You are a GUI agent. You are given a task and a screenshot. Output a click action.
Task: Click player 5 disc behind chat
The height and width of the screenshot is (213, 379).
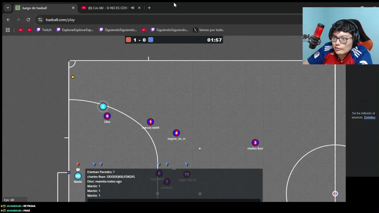(159, 173)
